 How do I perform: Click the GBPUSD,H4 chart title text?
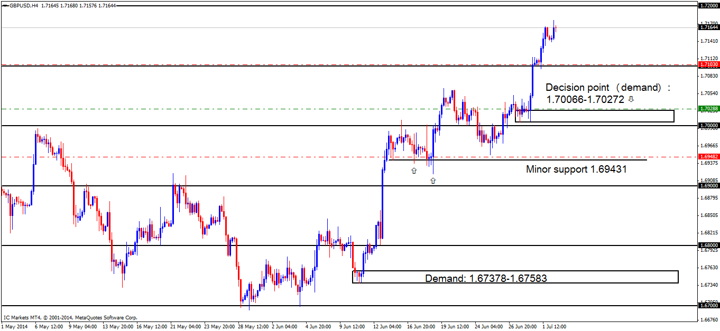click(24, 5)
